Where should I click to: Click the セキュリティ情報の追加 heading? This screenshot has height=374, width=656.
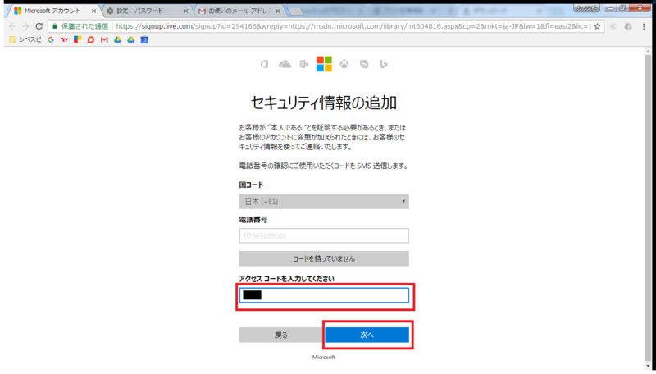(x=324, y=103)
